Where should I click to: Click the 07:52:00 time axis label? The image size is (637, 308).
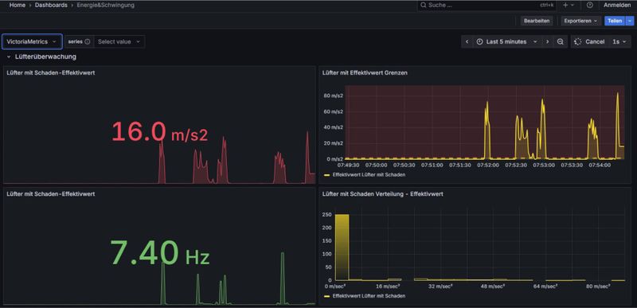point(487,166)
